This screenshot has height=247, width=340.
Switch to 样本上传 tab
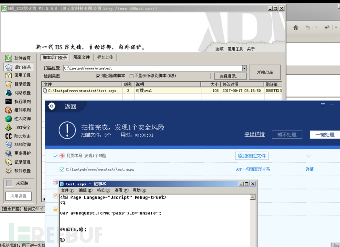point(105,57)
